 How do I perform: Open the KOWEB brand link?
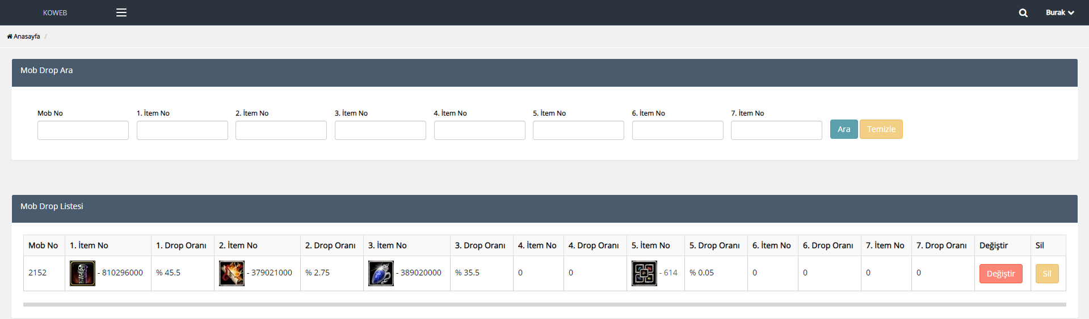pos(55,12)
